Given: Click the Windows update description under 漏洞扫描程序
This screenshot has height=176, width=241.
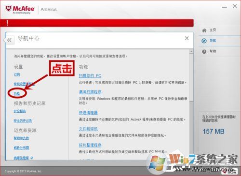Looking at the screenshot, I should pyautogui.click(x=133, y=101).
